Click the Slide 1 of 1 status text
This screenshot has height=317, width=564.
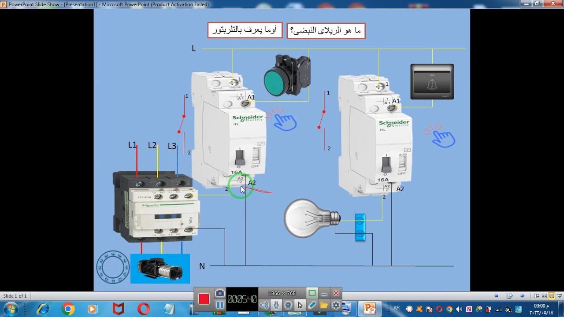(x=15, y=296)
